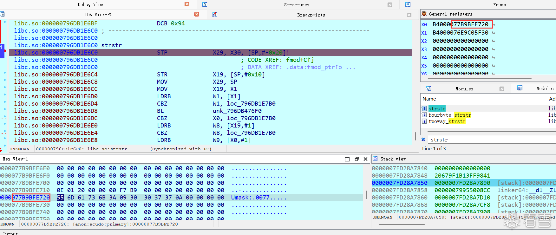Select the strstr function label in disassembly
This screenshot has width=556, height=235.
[112, 45]
